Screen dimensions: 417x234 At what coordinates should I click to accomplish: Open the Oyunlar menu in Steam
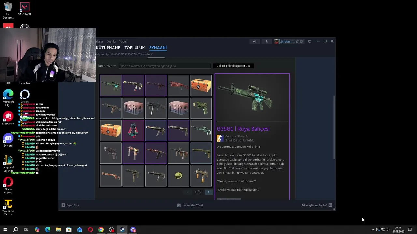(x=111, y=42)
